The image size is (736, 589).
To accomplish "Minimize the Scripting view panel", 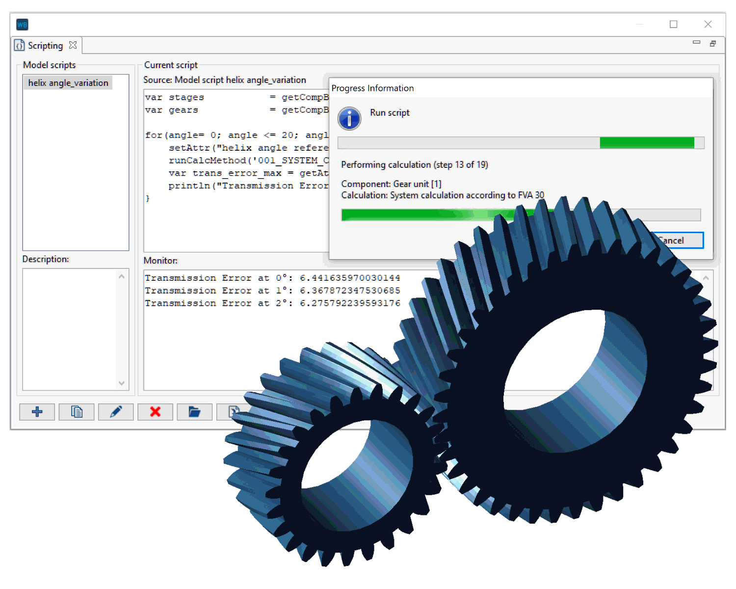I will click(696, 43).
